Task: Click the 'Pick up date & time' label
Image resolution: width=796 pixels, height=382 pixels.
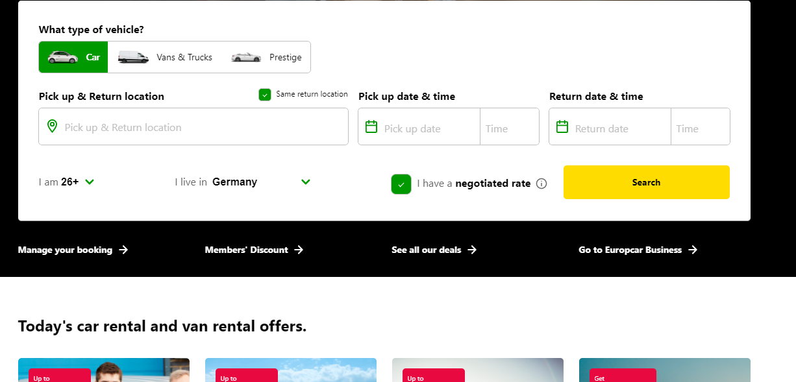Action: pyautogui.click(x=407, y=97)
